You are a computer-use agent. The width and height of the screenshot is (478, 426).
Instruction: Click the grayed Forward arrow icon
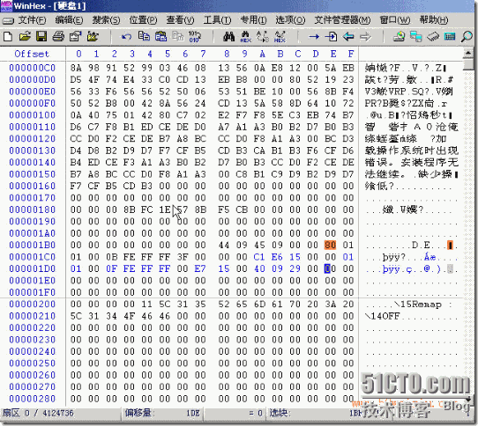coord(365,37)
